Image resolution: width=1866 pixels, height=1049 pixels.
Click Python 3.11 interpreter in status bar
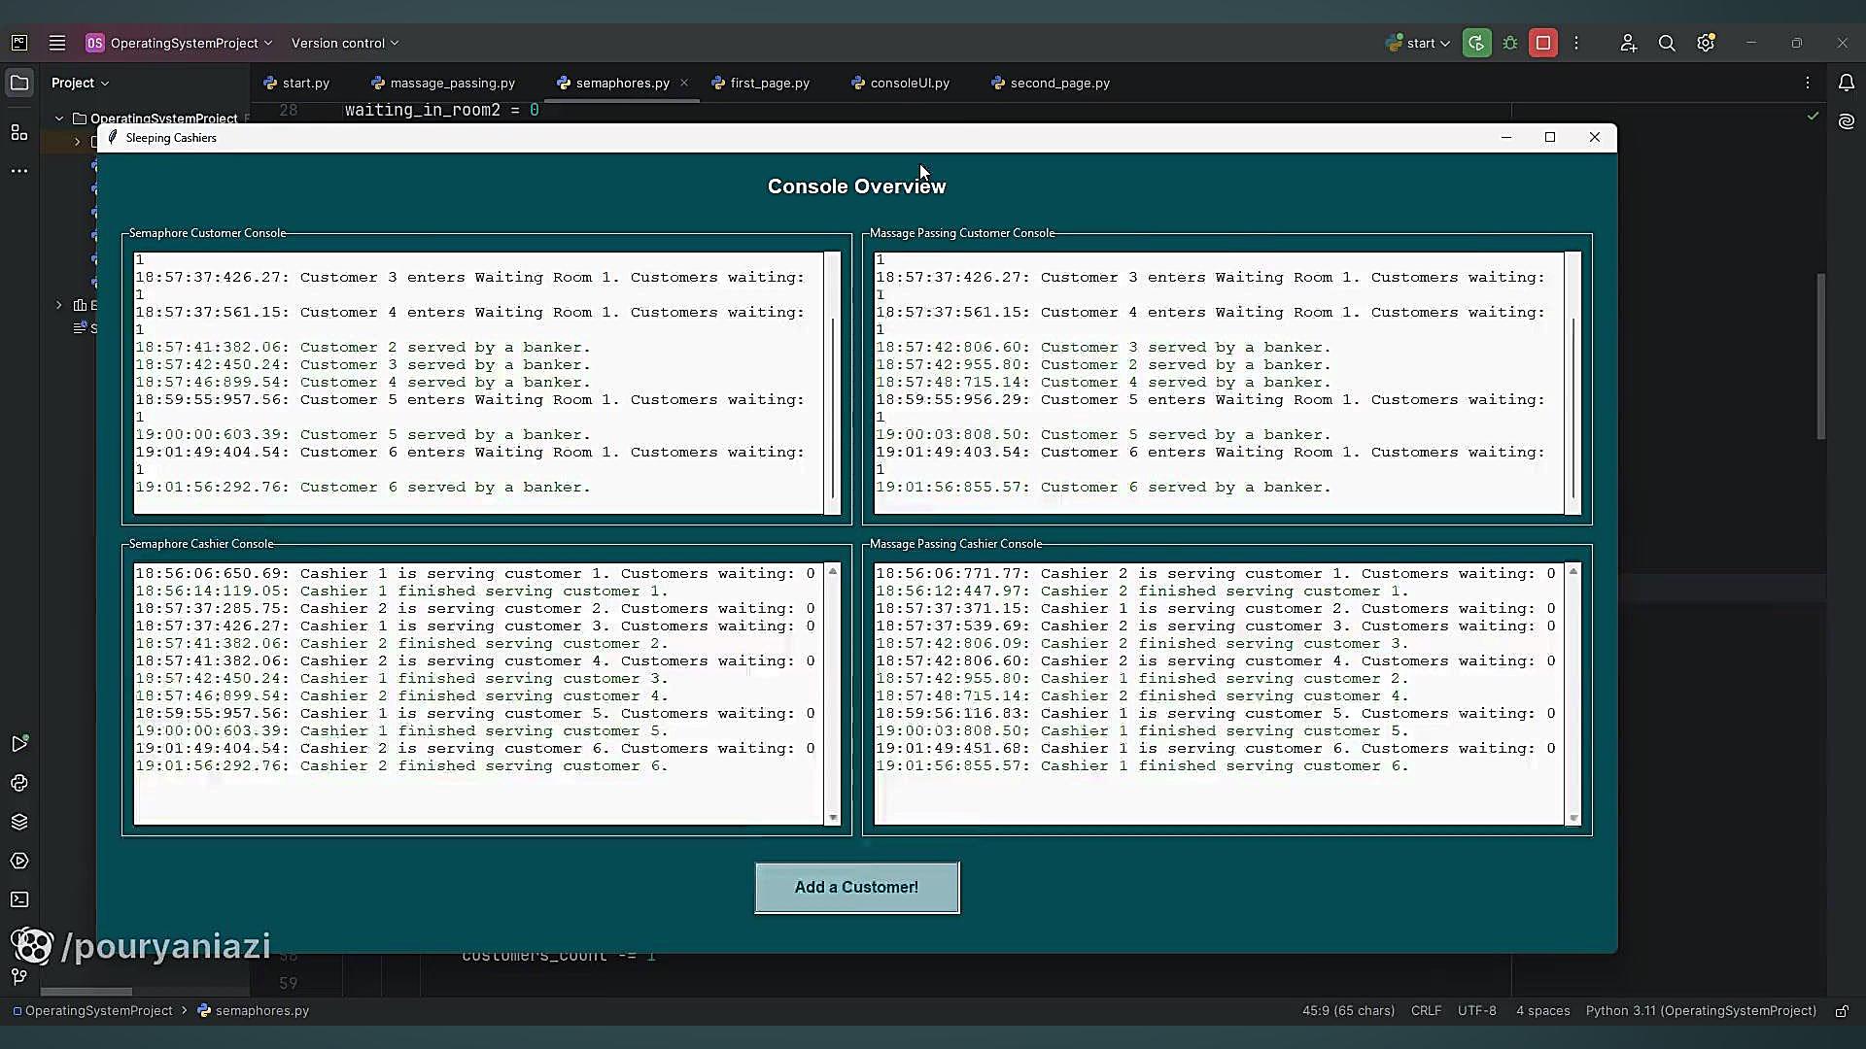click(x=1701, y=1011)
